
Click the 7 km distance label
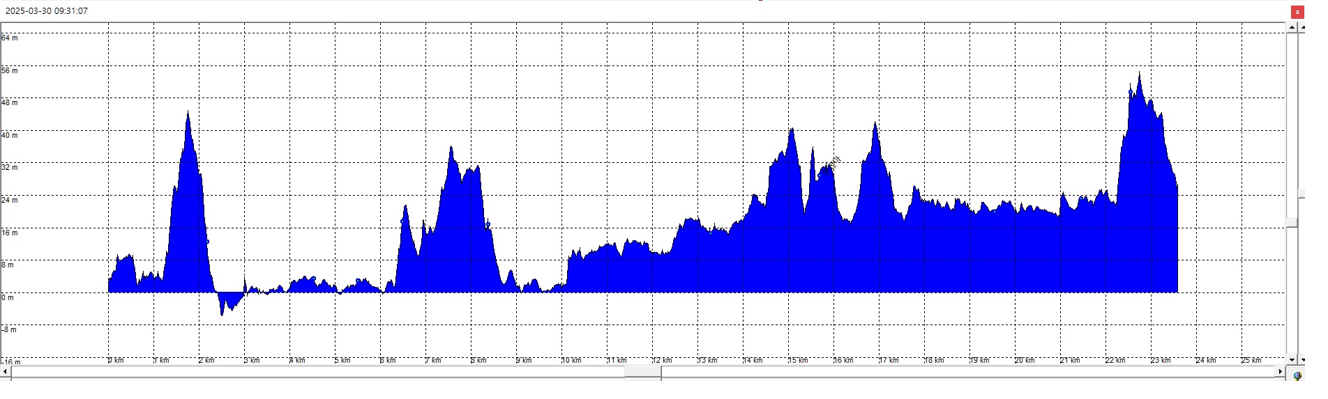[x=434, y=360]
